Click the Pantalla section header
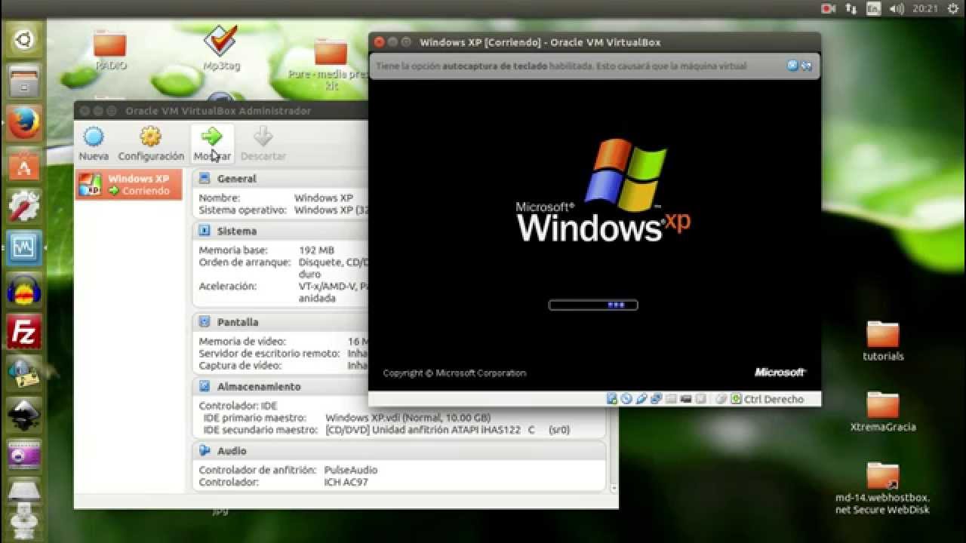The image size is (966, 543). click(x=238, y=322)
